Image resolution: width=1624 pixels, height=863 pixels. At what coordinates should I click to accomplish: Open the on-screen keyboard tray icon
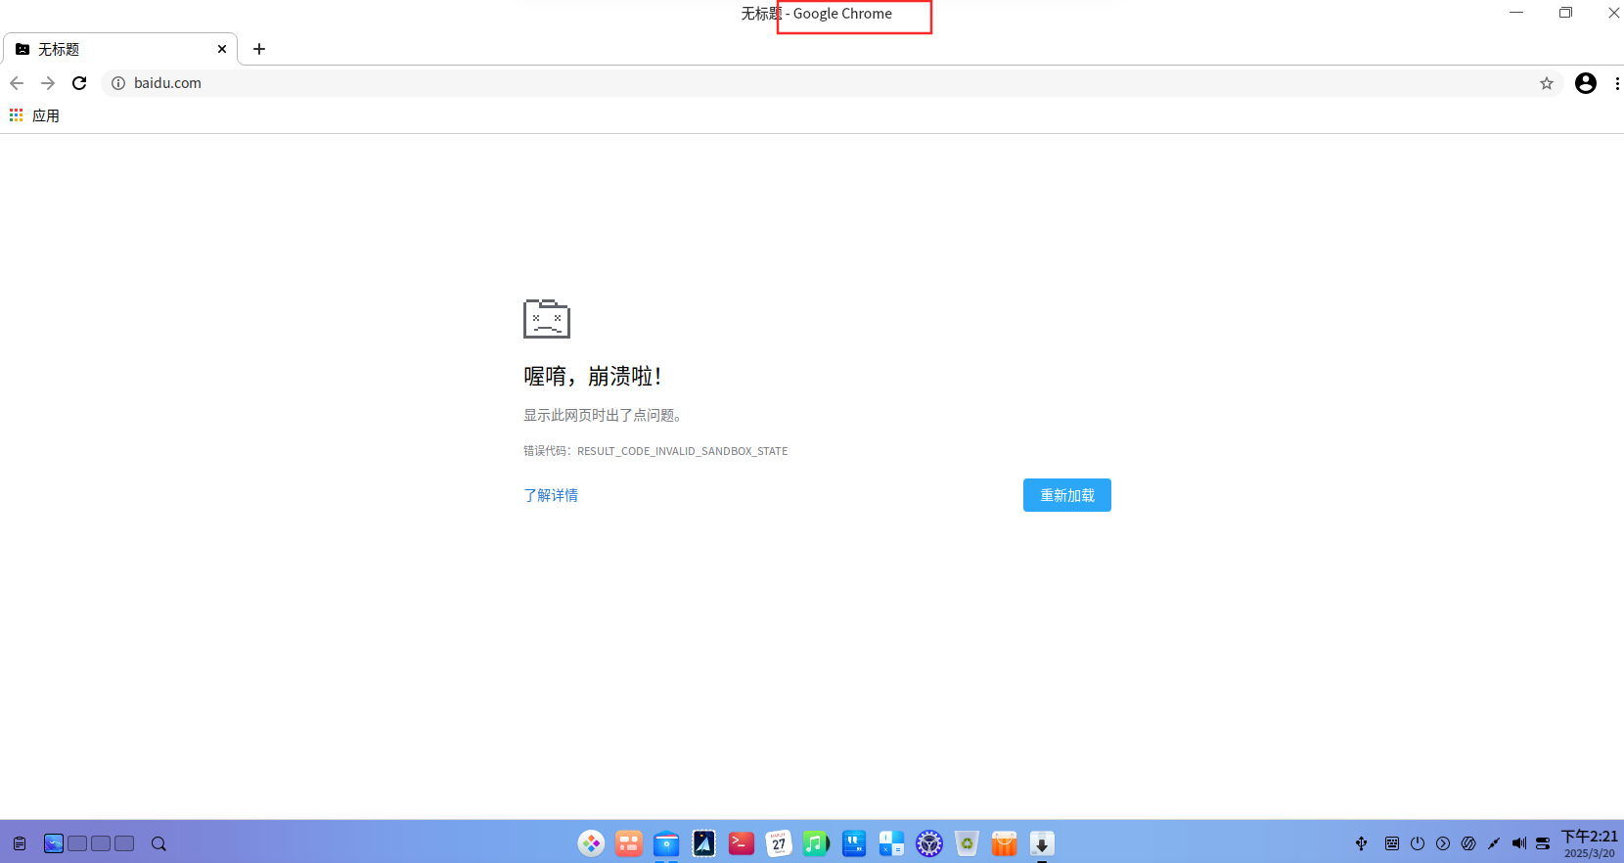[x=1392, y=843]
